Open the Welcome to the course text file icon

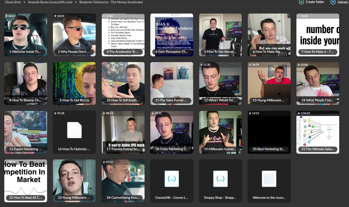[x=269, y=179]
